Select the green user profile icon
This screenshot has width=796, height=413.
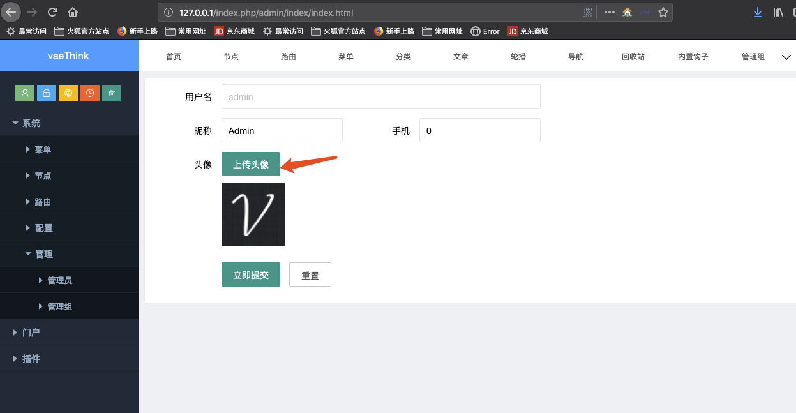click(24, 93)
